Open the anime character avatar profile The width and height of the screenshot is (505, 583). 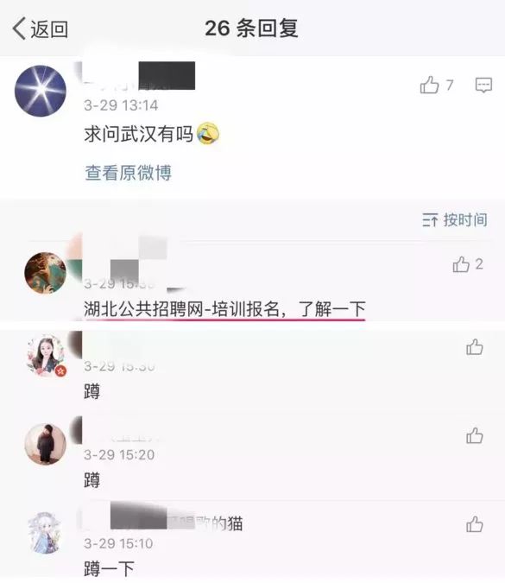point(45,533)
